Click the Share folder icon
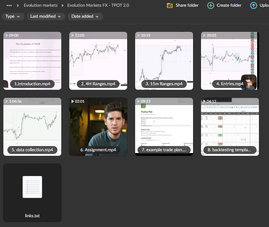269x227 pixels. [170, 5]
